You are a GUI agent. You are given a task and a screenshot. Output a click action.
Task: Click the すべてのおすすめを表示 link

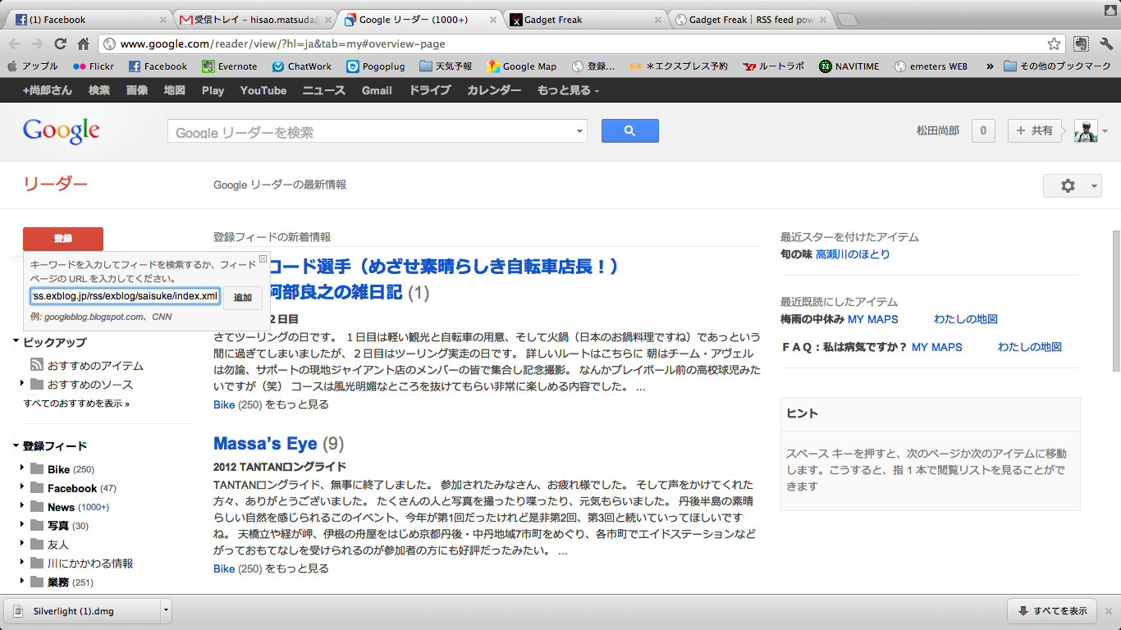(76, 404)
